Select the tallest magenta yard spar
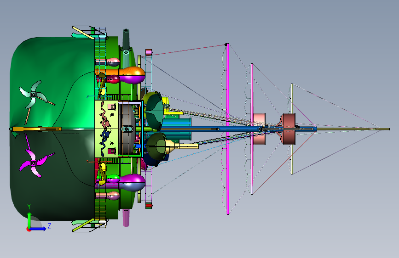The width and height of the screenshot is (399, 258). click(228, 129)
